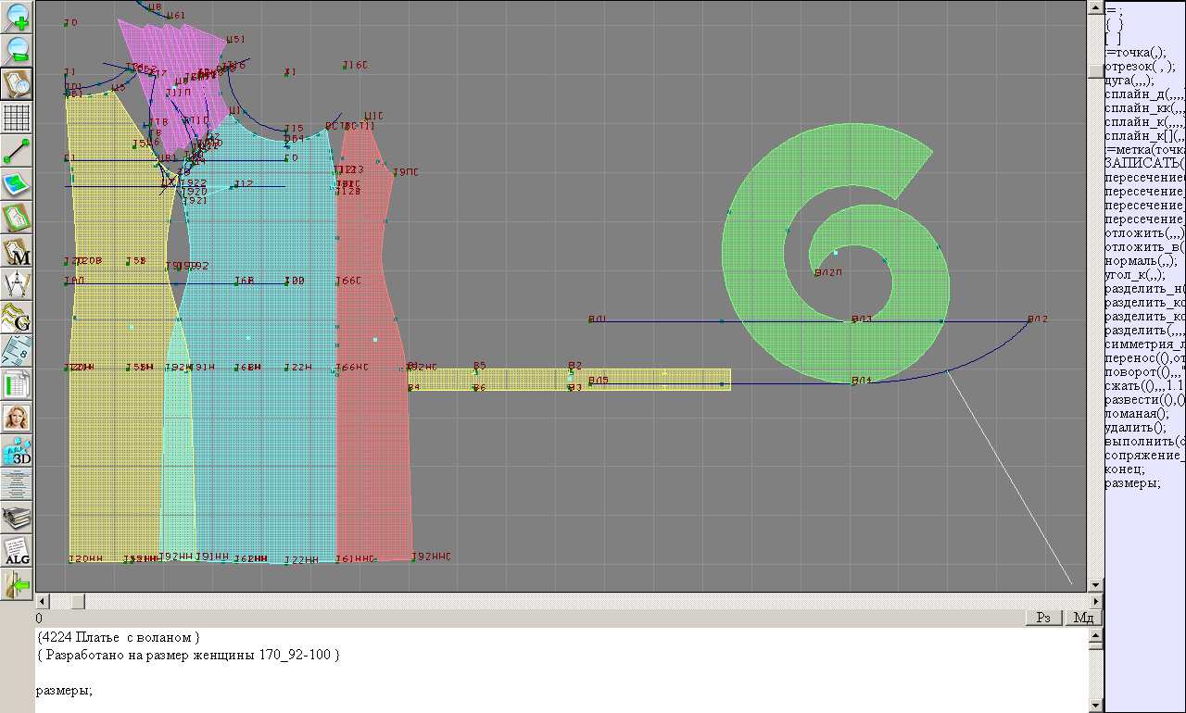Open the ALG algorithm icon

[18, 551]
